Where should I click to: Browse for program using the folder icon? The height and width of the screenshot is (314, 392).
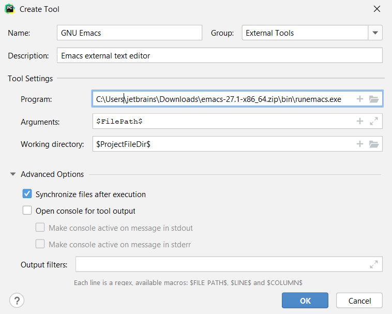pyautogui.click(x=374, y=99)
